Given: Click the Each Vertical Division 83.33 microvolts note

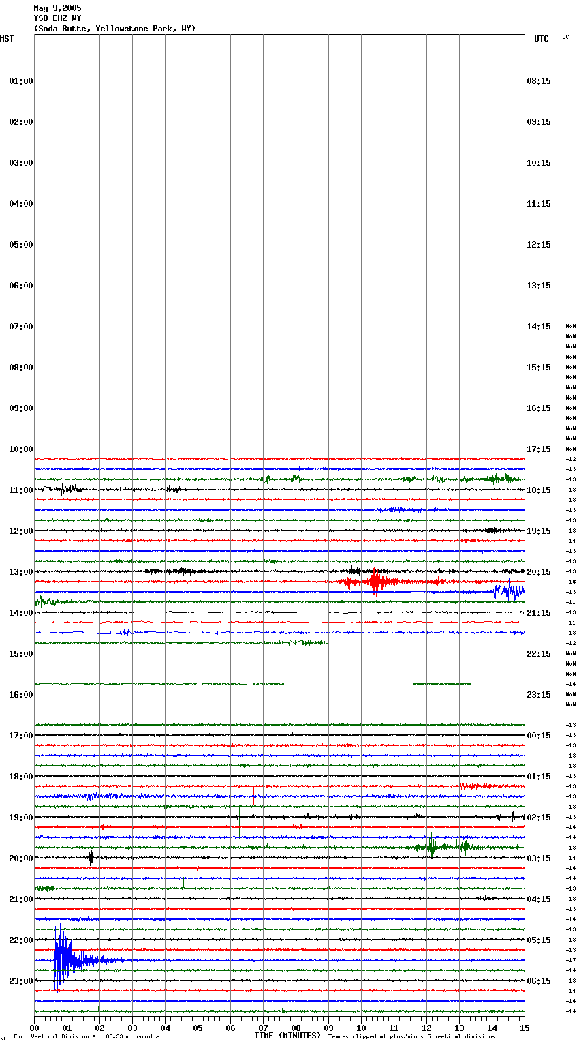Looking at the screenshot, I should pyautogui.click(x=87, y=1037).
